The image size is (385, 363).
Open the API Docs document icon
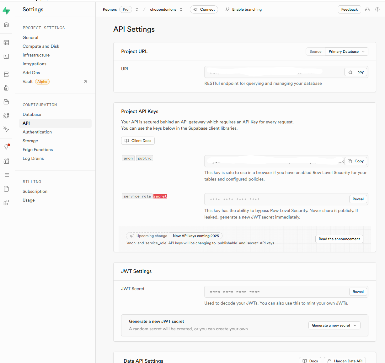[6, 189]
